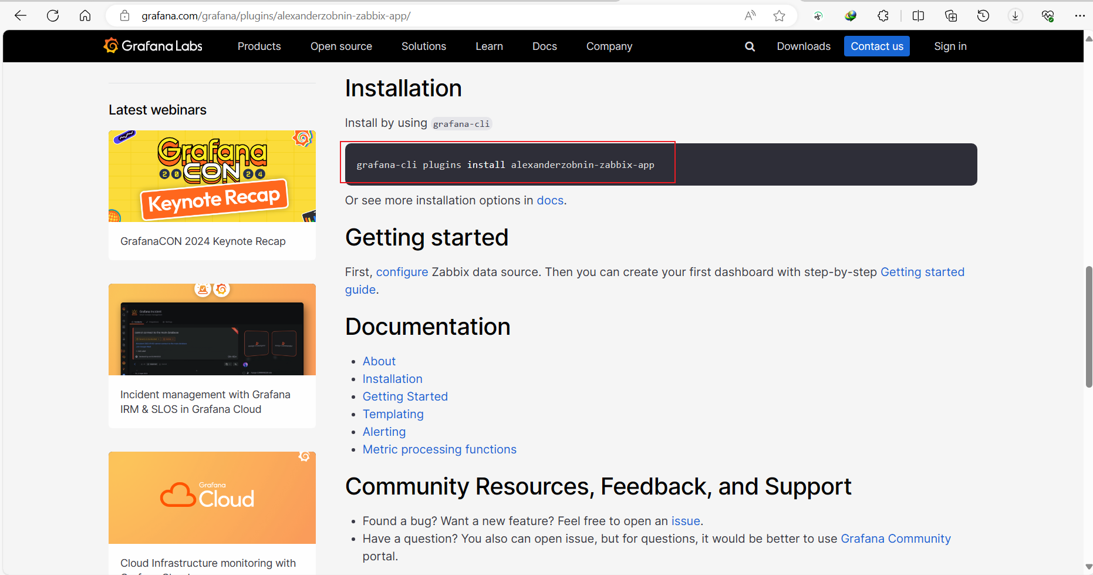Click the Contact us button

pyautogui.click(x=877, y=46)
